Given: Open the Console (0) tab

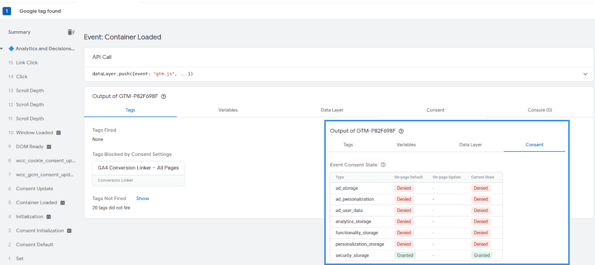Looking at the screenshot, I should 539,110.
